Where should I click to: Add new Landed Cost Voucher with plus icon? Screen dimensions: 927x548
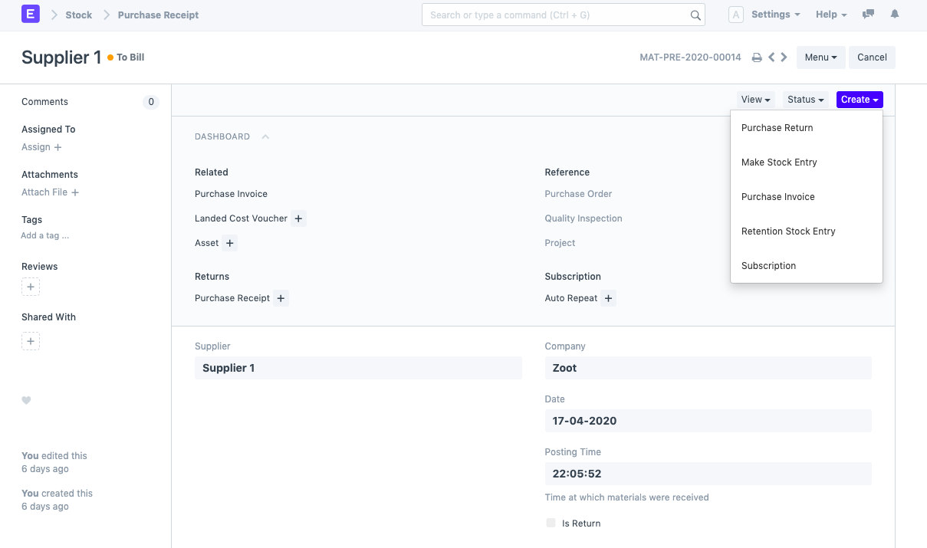click(x=299, y=218)
